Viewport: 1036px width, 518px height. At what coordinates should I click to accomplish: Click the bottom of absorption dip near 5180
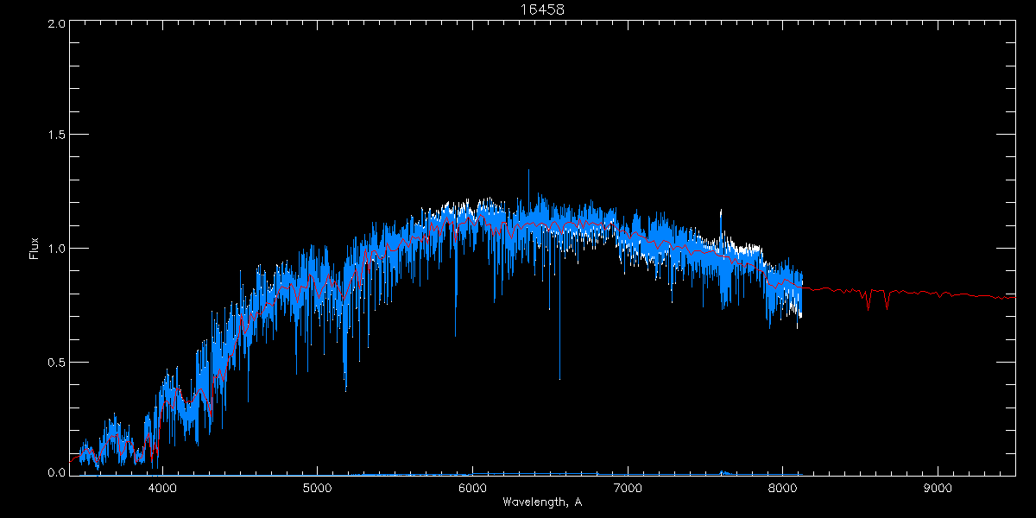pyautogui.click(x=346, y=389)
